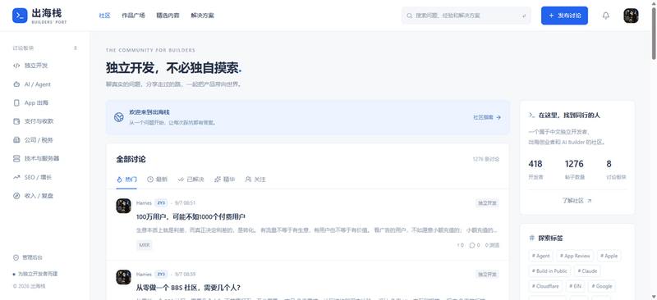Select the # Build in Public tag
The width and height of the screenshot is (657, 300).
click(549, 270)
